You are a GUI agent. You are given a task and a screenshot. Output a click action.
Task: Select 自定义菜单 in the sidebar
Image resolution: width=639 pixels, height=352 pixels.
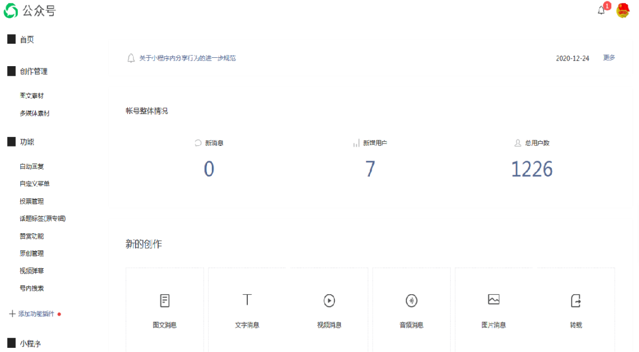(x=34, y=184)
